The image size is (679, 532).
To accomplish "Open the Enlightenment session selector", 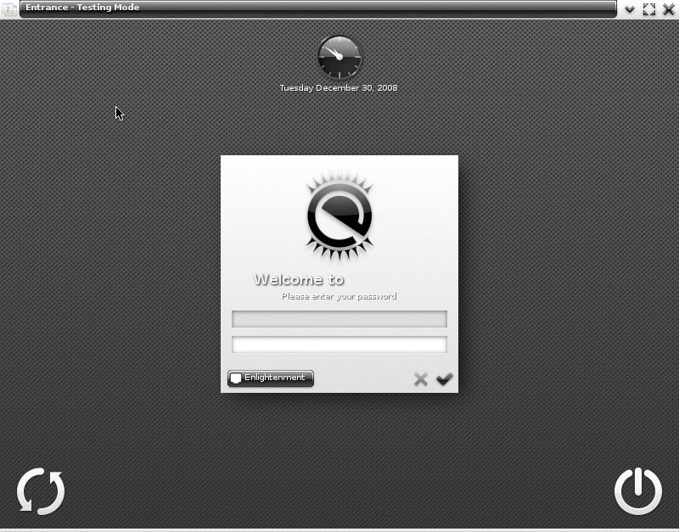I will (x=271, y=378).
